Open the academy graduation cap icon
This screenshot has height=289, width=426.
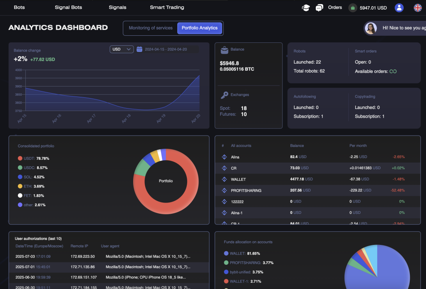pos(306,7)
